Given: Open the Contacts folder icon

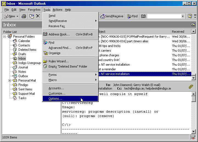Looking at the screenshot, I should (x=15, y=45).
